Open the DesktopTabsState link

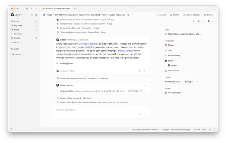(88, 44)
